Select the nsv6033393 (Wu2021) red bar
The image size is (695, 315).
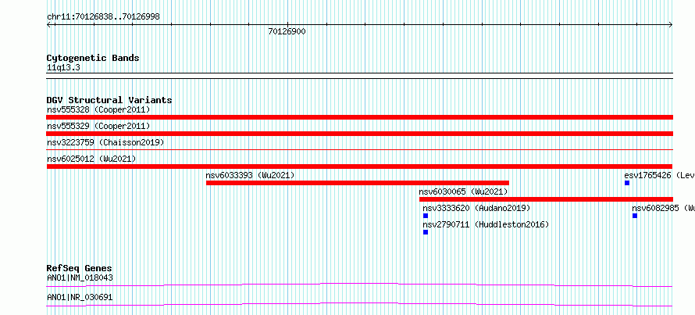(357, 183)
